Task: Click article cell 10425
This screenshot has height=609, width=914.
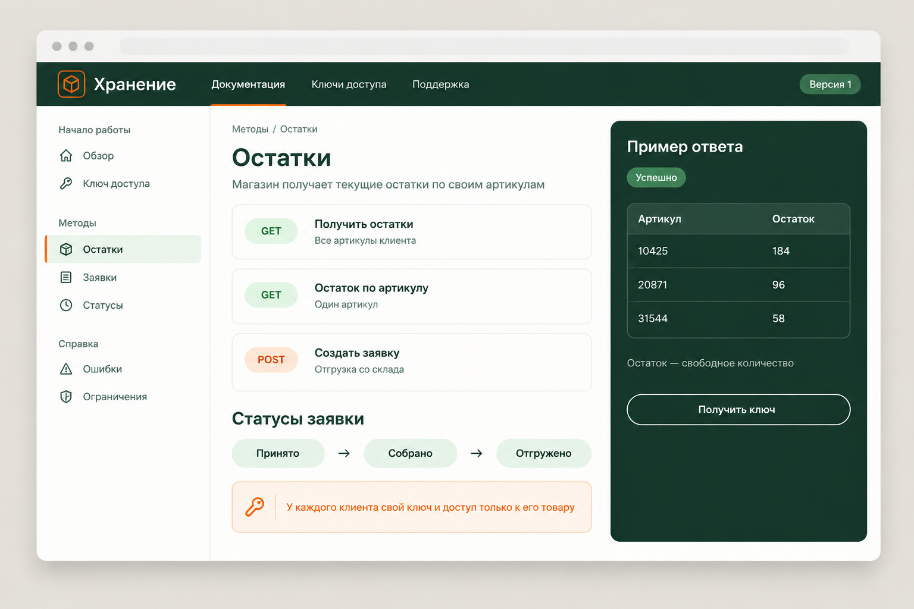Action: pyautogui.click(x=653, y=251)
